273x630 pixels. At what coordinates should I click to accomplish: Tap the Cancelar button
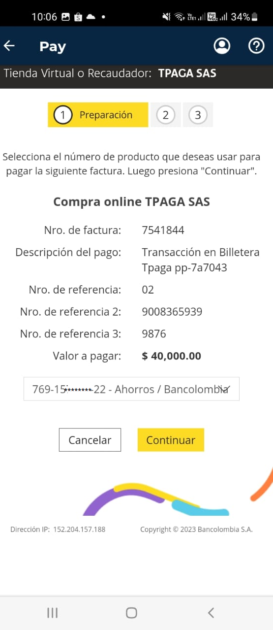point(90,440)
